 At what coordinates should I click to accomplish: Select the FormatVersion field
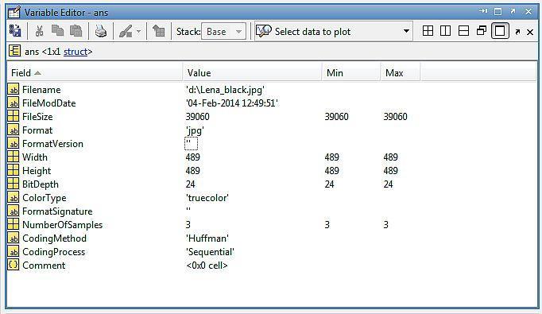(52, 144)
